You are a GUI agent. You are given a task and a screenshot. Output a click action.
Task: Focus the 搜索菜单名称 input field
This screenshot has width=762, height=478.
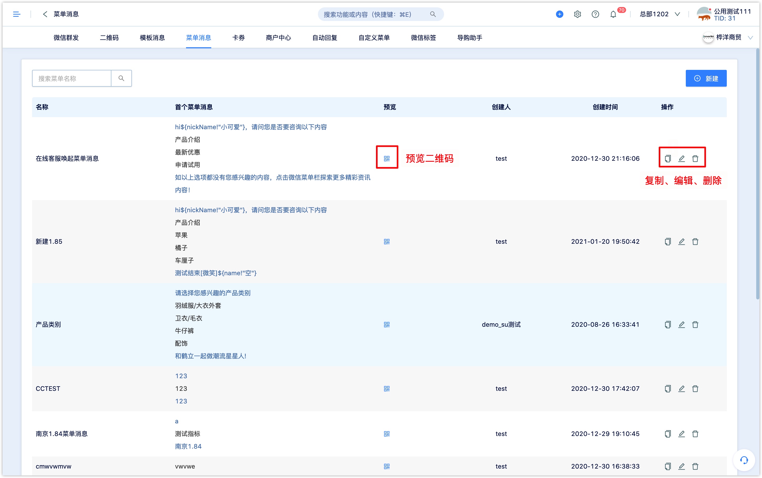click(72, 78)
